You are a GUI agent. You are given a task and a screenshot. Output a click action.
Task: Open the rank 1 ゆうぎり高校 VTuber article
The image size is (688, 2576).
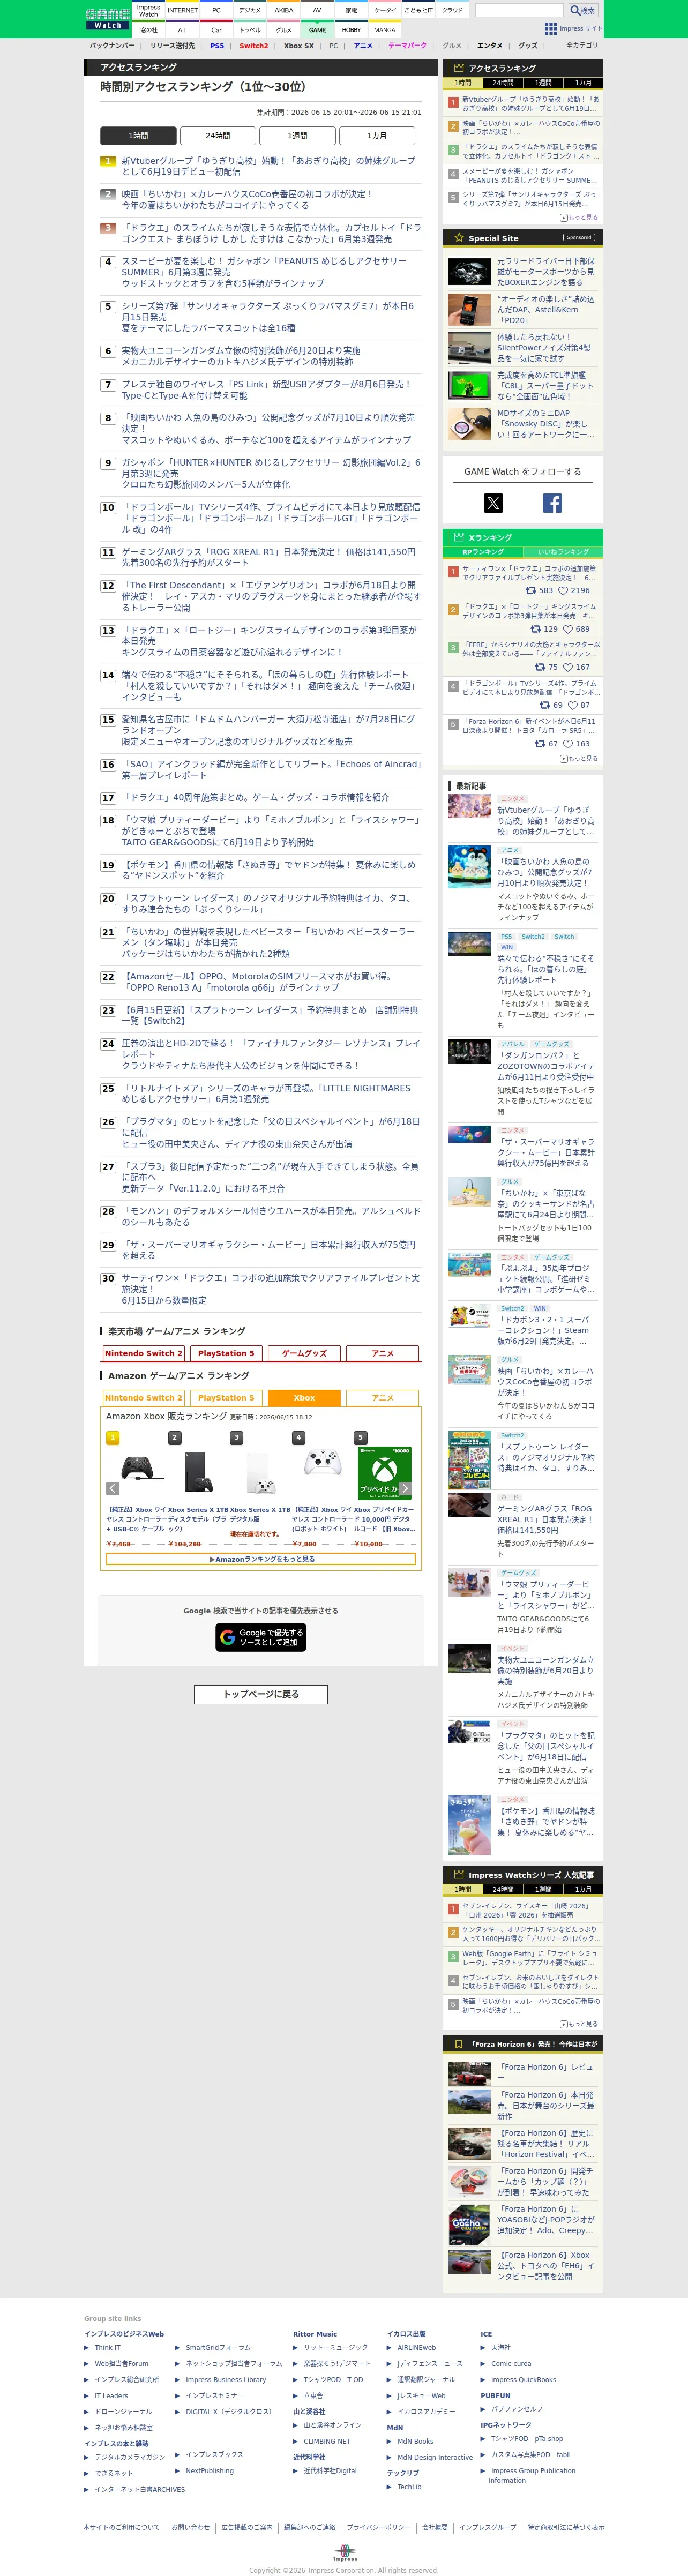click(268, 166)
